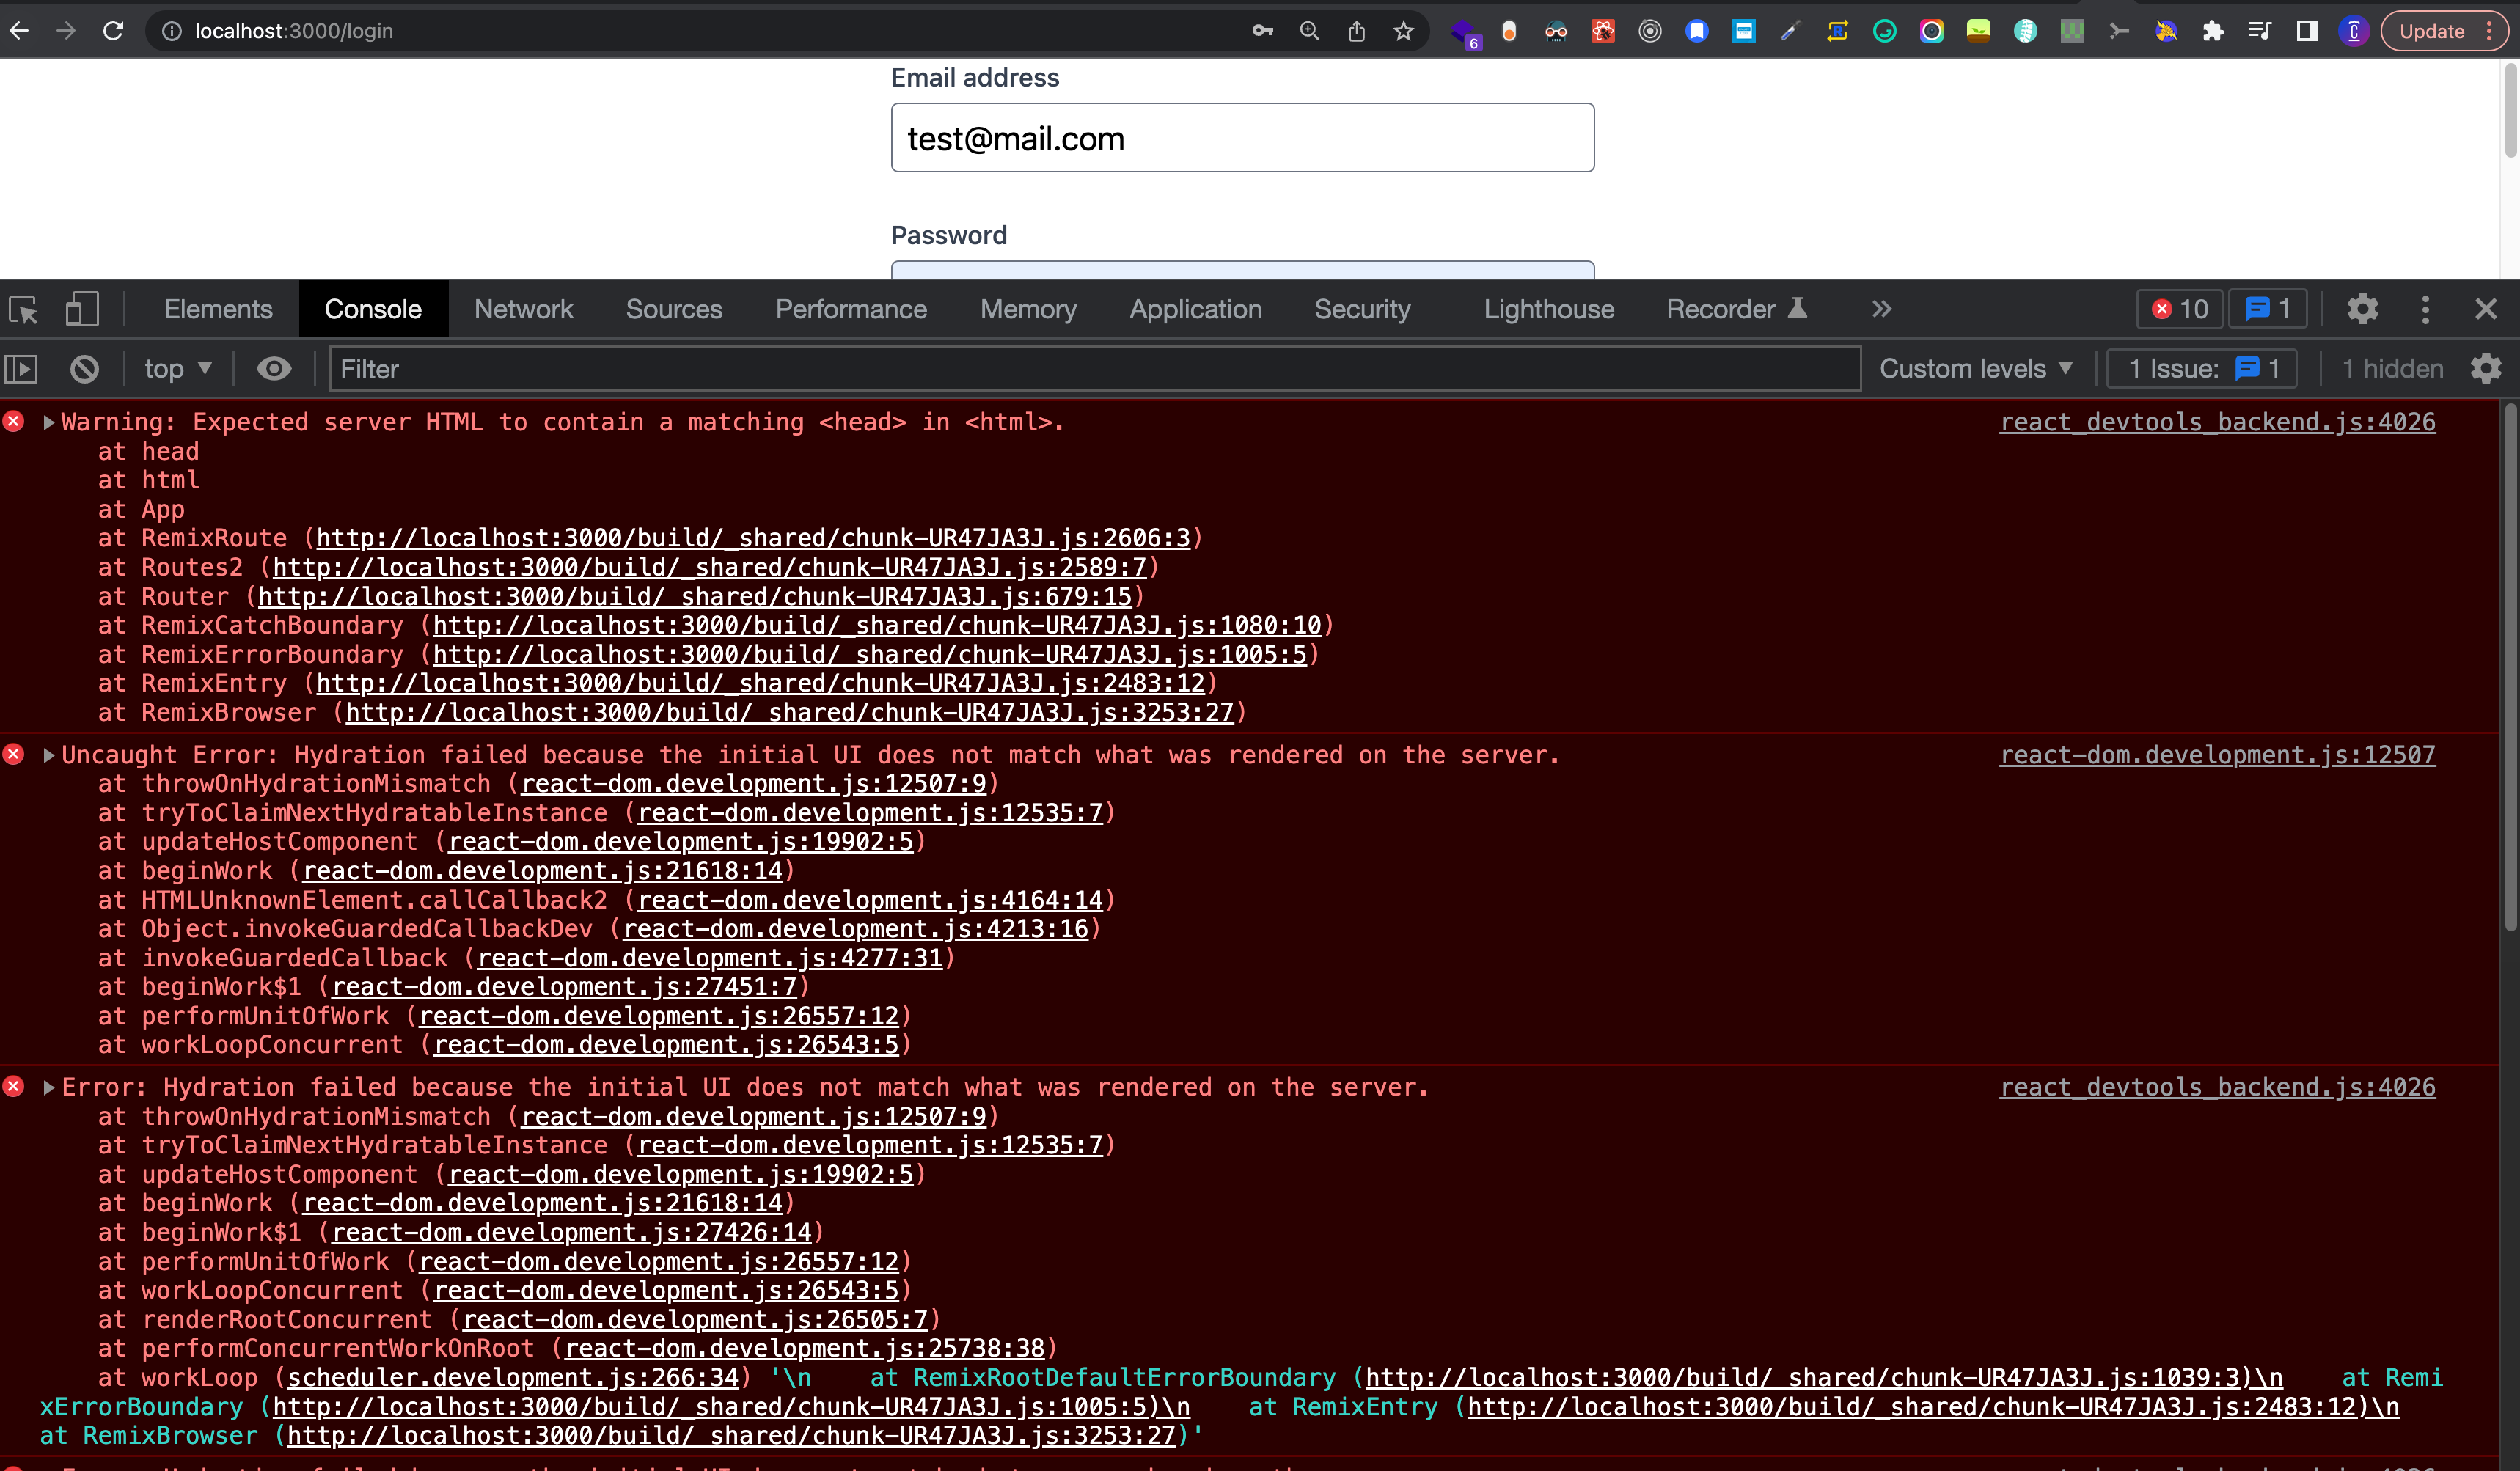Expand the Uncaught Error Hydration failed entry
Viewport: 2520px width, 1471px height.
48,755
